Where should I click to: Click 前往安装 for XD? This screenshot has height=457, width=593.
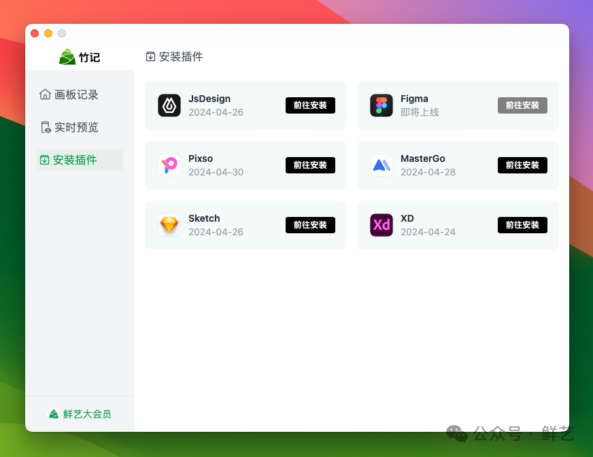click(522, 224)
